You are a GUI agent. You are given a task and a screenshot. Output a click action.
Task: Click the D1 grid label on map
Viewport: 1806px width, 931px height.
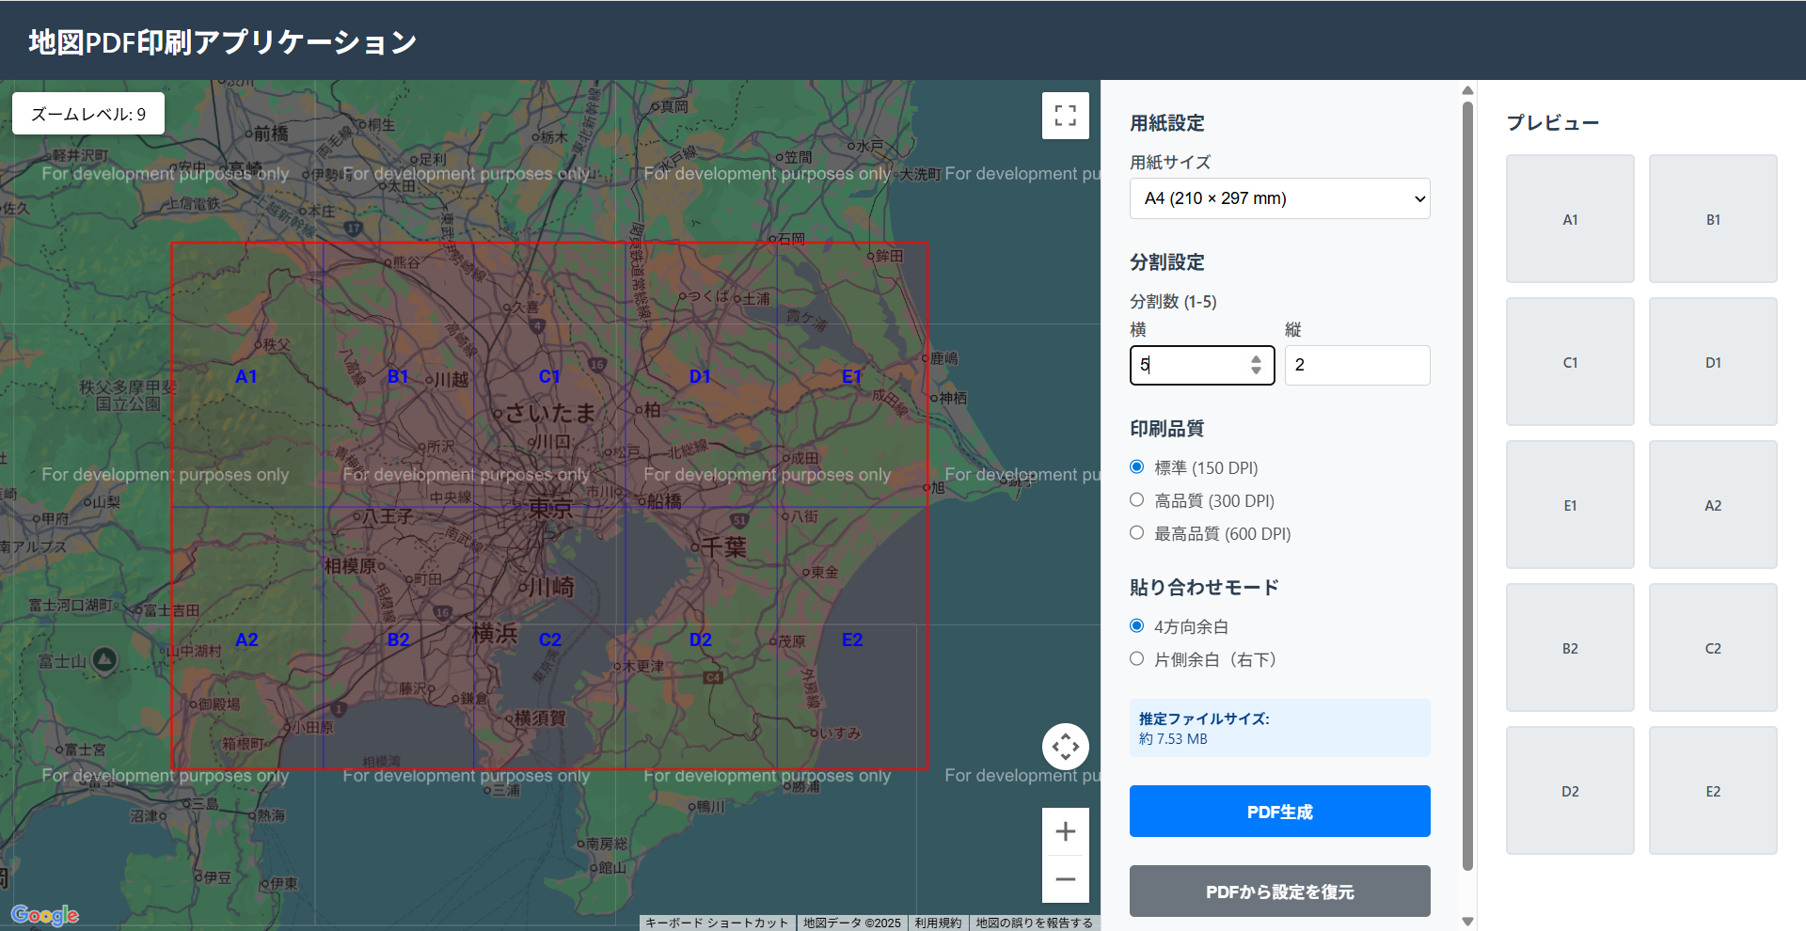[700, 376]
